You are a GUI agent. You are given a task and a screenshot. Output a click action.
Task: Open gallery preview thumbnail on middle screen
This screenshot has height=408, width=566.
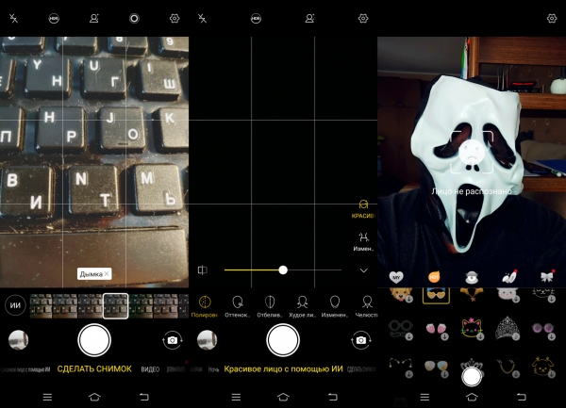208,340
